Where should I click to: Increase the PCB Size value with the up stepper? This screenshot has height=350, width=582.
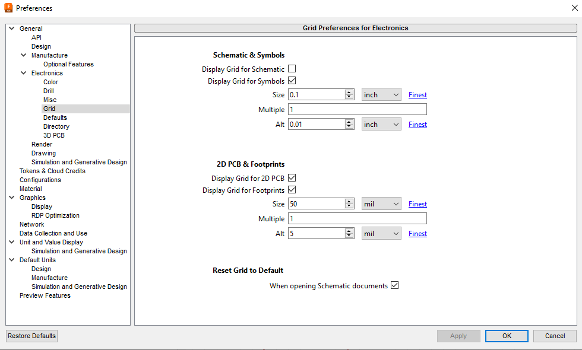coord(350,201)
